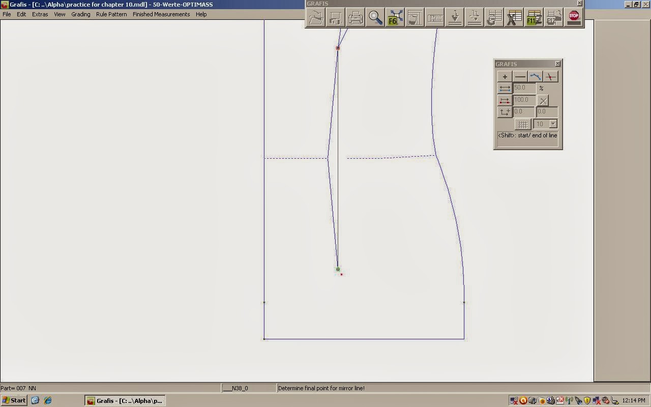Screen dimensions: 651x407
Task: Click the second 0.0 offset field
Action: (547, 112)
